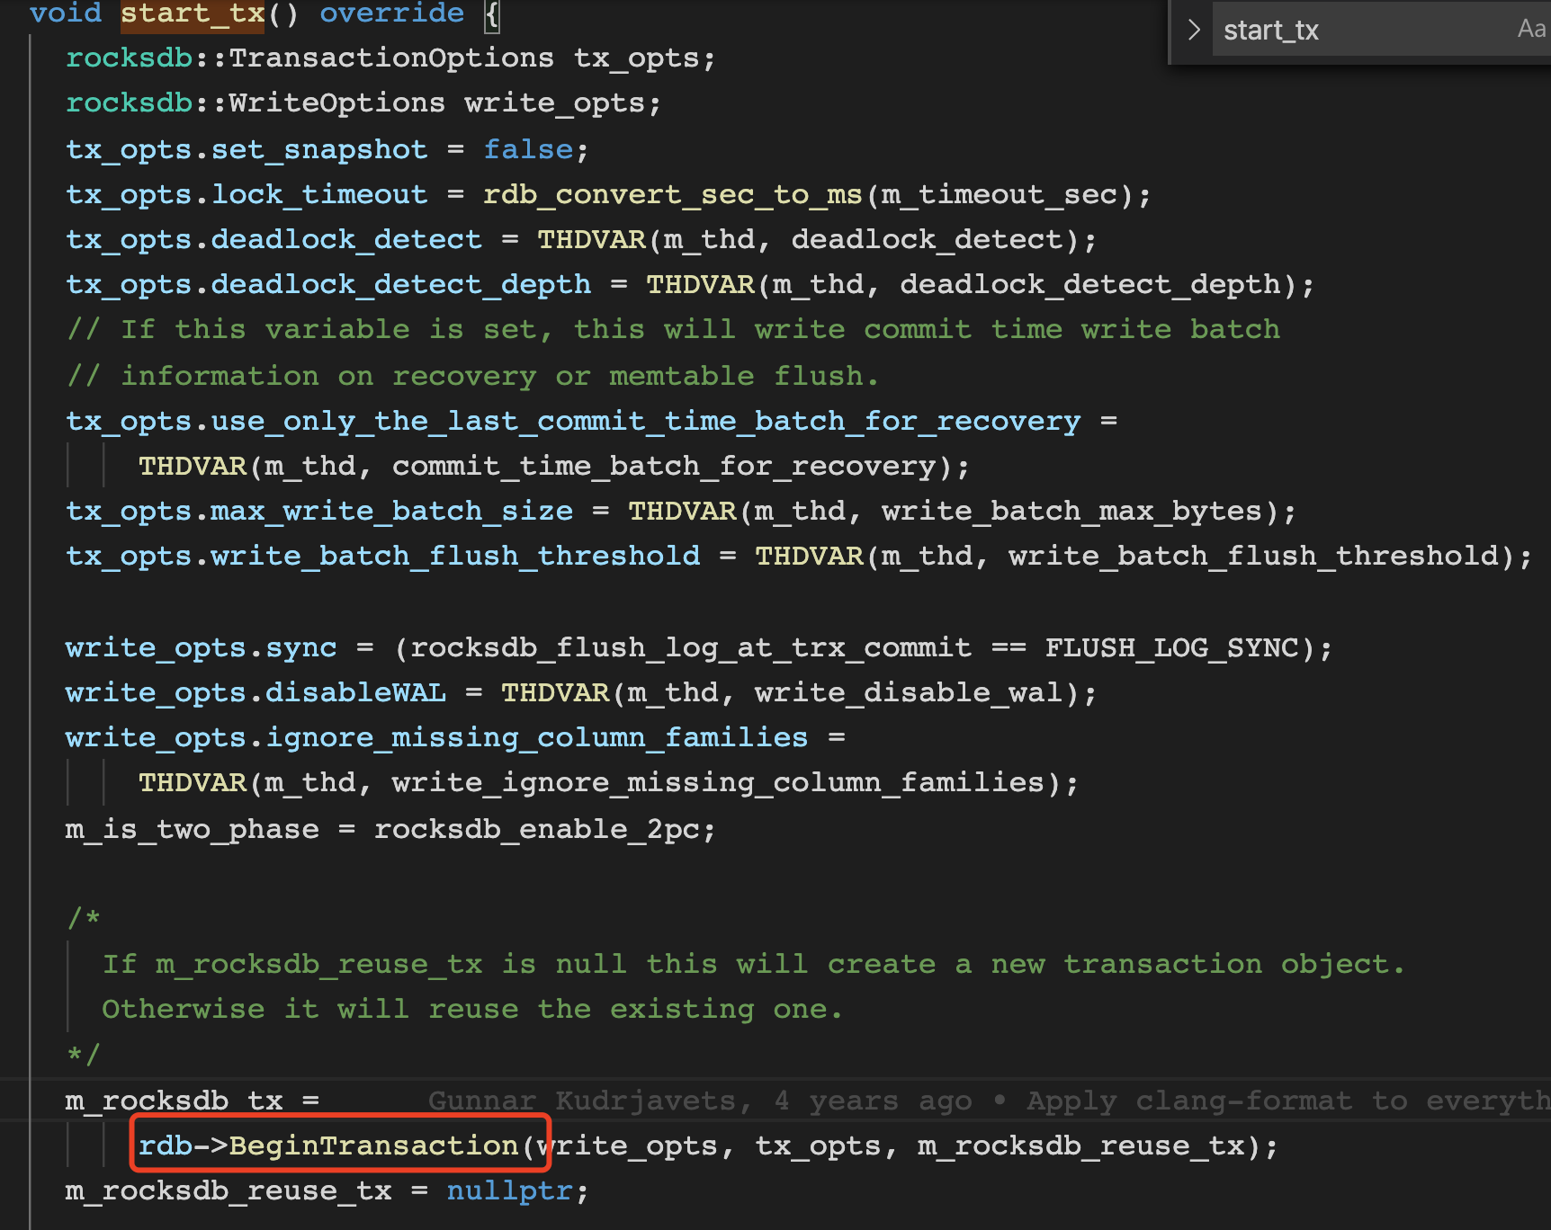
Task: Toggle the "Aa" match case option
Action: (x=1531, y=30)
